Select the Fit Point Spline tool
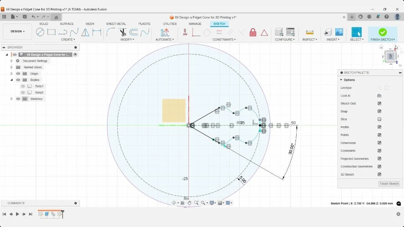Viewport: 404px width, 227px height. point(74,32)
